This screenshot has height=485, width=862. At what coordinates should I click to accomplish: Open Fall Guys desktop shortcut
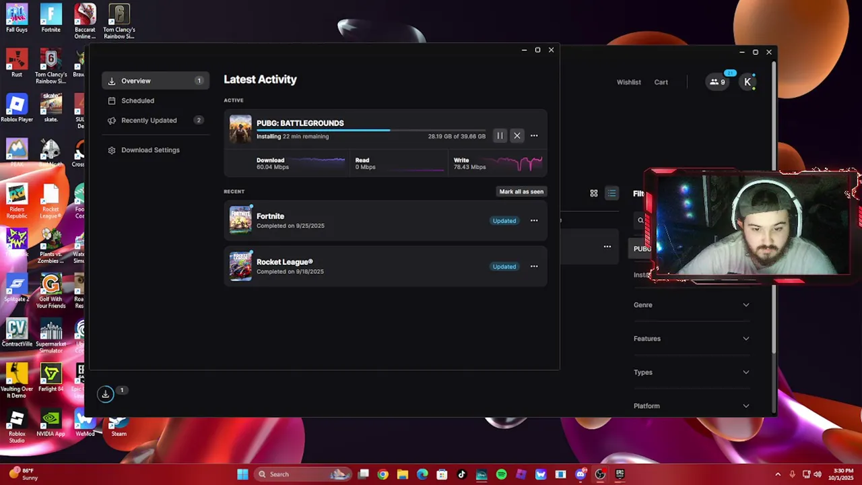17,18
